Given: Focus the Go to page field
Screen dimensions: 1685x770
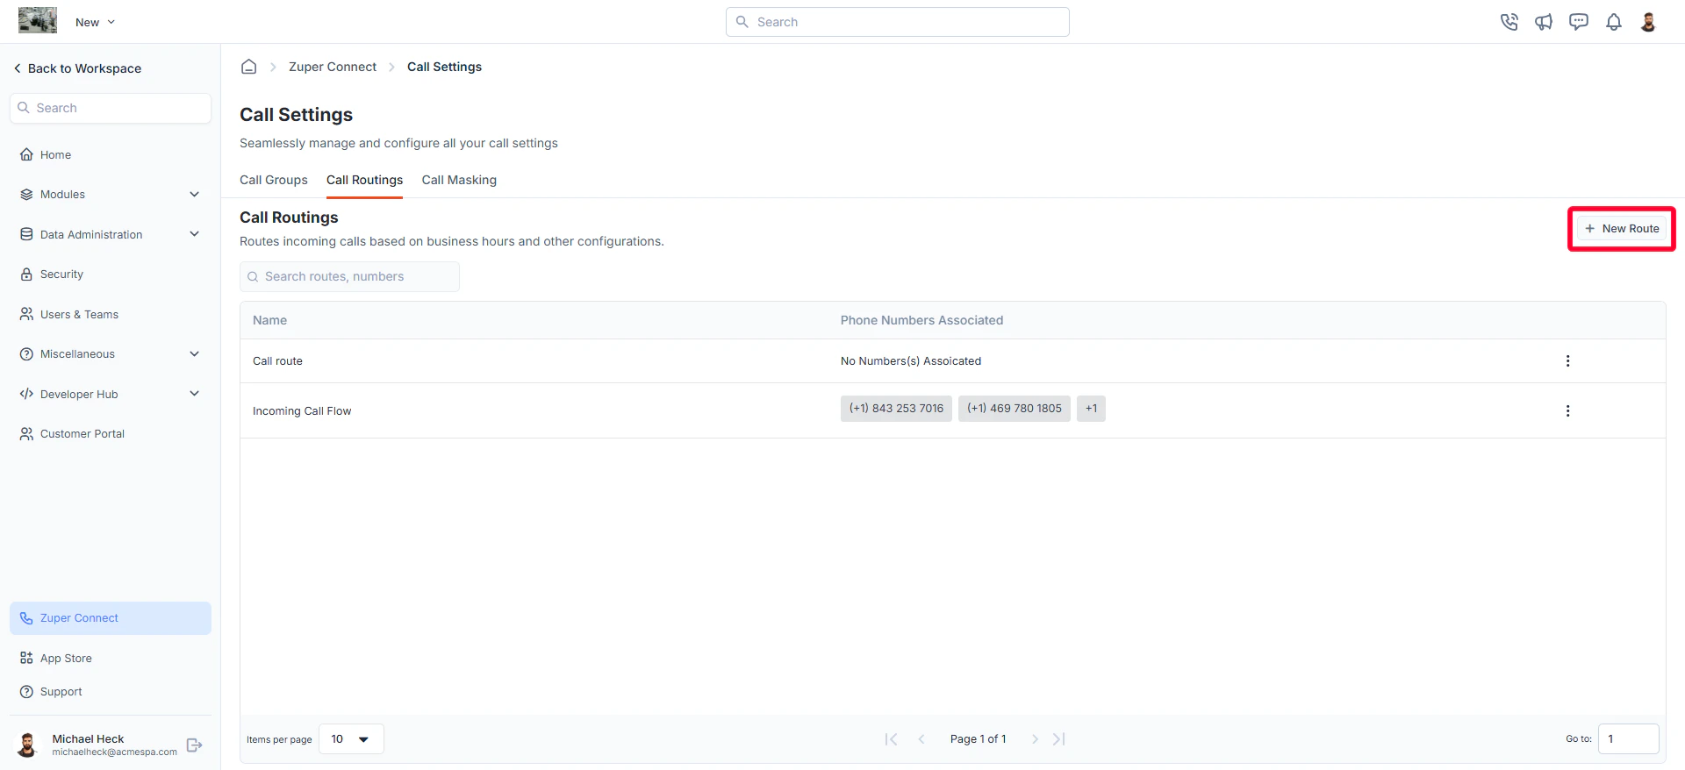Looking at the screenshot, I should (1628, 739).
